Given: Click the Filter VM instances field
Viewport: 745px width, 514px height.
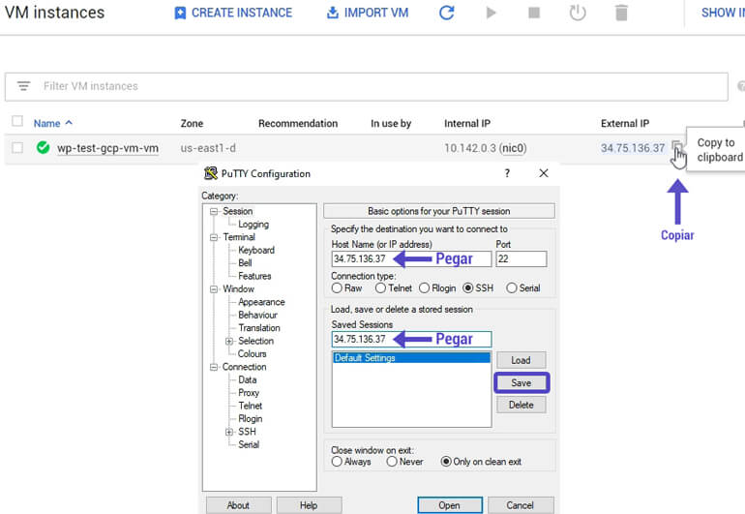Looking at the screenshot, I should (367, 86).
